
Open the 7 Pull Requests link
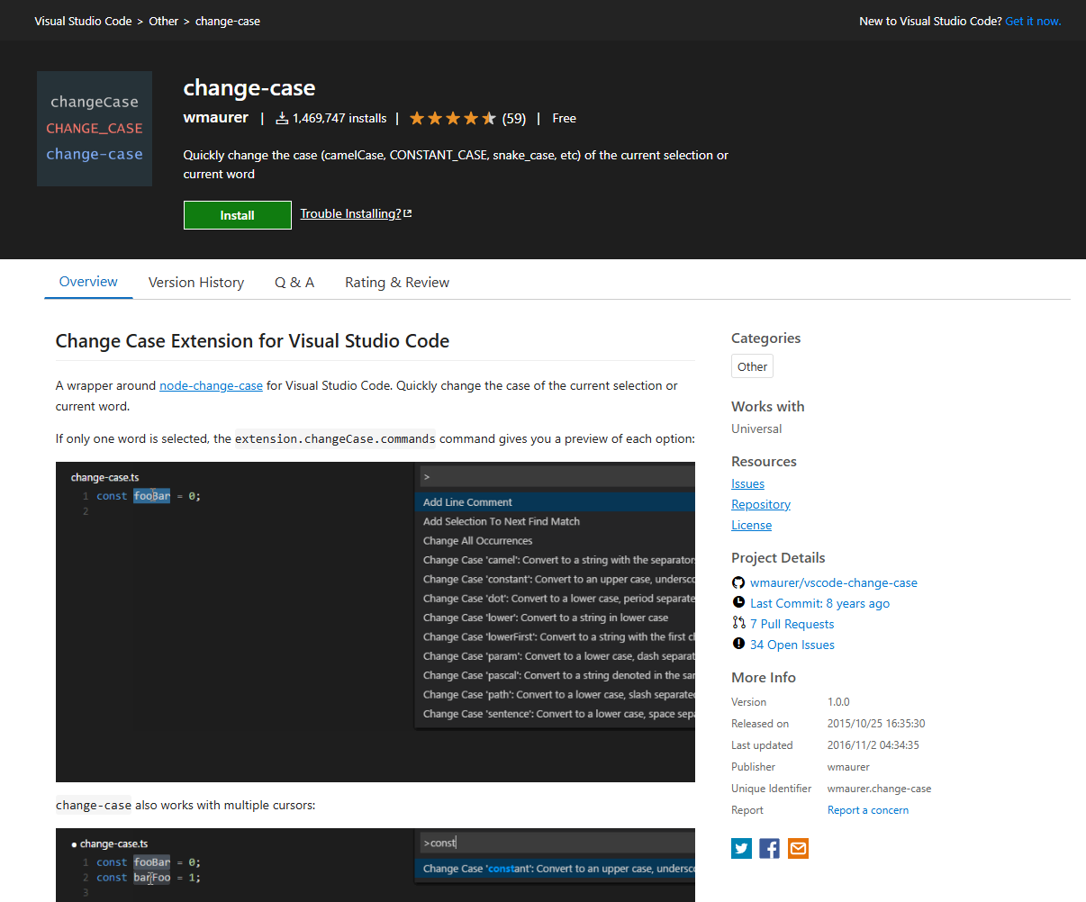point(792,624)
